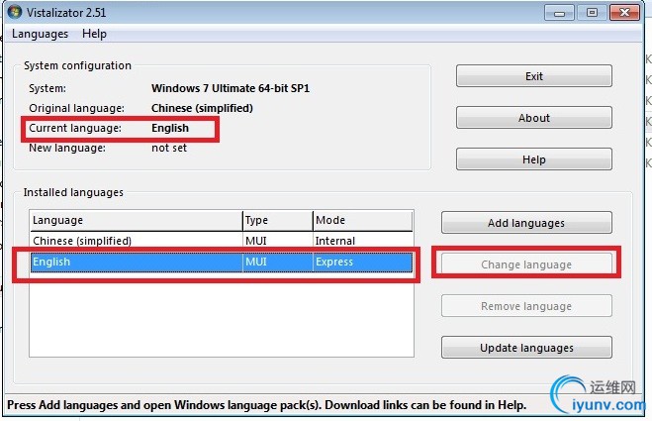The height and width of the screenshot is (421, 652).
Task: Select the English language row
Action: pyautogui.click(x=222, y=262)
